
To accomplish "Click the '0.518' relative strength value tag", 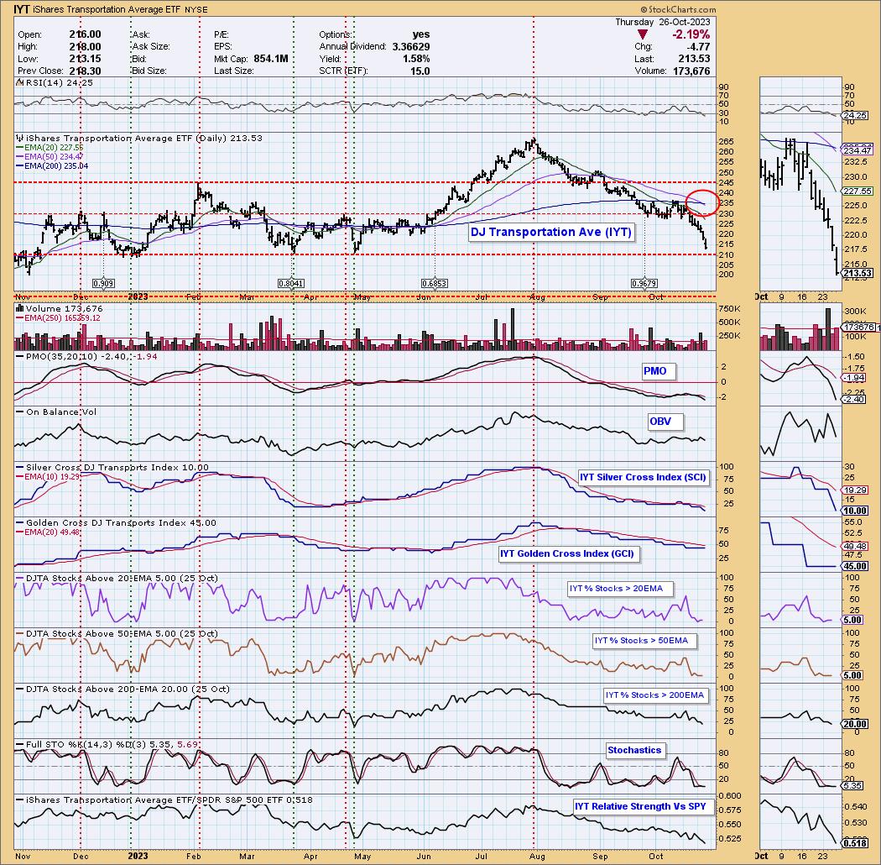I will (x=854, y=843).
